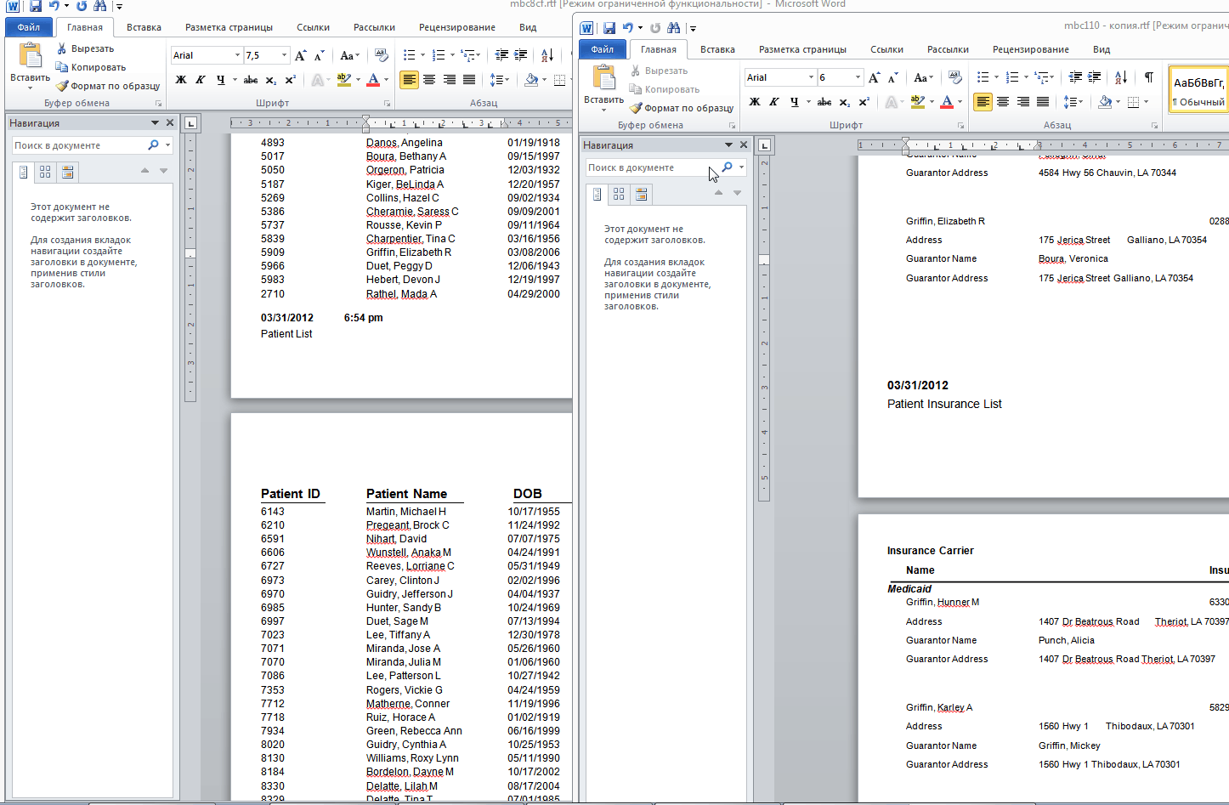The width and height of the screenshot is (1229, 805).
Task: Open Font dialog launcher in the right window
Action: click(960, 126)
